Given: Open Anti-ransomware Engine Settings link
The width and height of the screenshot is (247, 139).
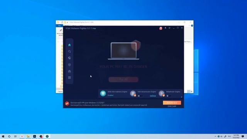Looking at the screenshot, I should coord(153,96).
